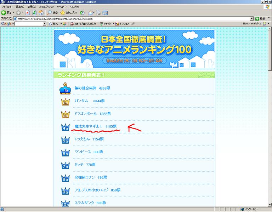This screenshot has height=212, width=272.
Task: Open the お気に入り(A) menu
Action: coord(46,7)
